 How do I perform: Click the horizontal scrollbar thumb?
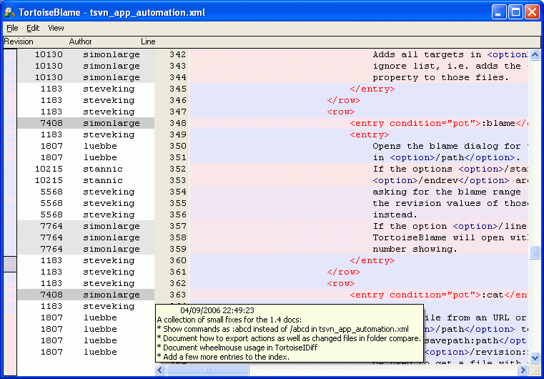(207, 370)
